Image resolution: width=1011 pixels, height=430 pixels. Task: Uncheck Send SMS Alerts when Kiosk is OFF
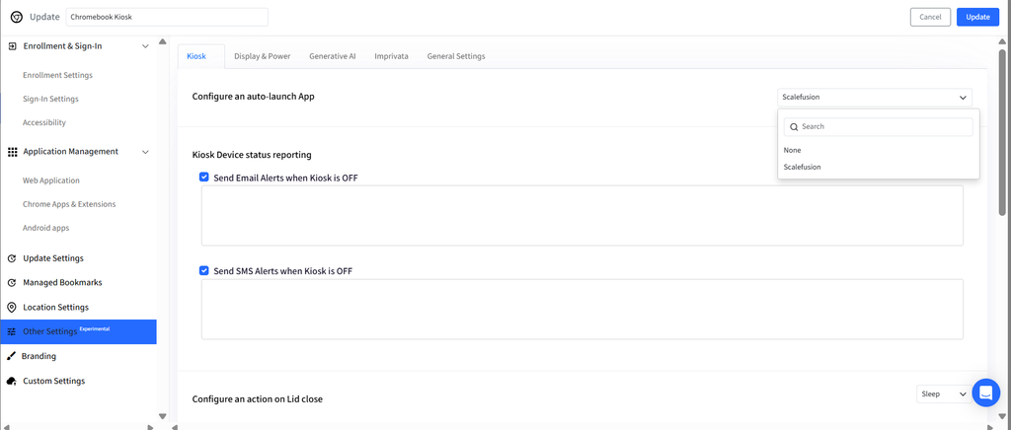[203, 270]
